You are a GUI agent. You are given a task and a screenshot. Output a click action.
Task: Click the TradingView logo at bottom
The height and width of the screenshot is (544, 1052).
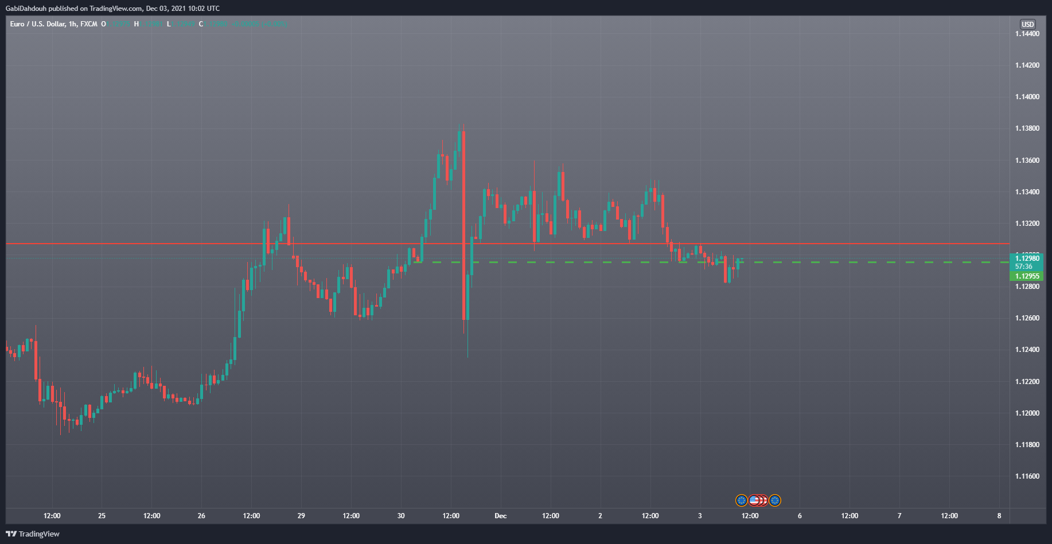(33, 534)
